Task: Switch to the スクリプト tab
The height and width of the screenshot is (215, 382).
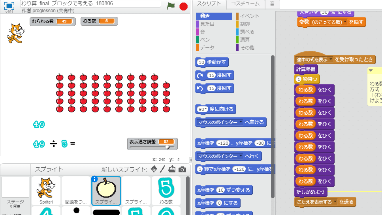Action: [x=209, y=4]
